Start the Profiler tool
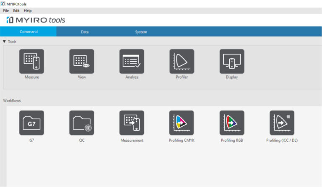The image size is (322, 187). pos(182,62)
